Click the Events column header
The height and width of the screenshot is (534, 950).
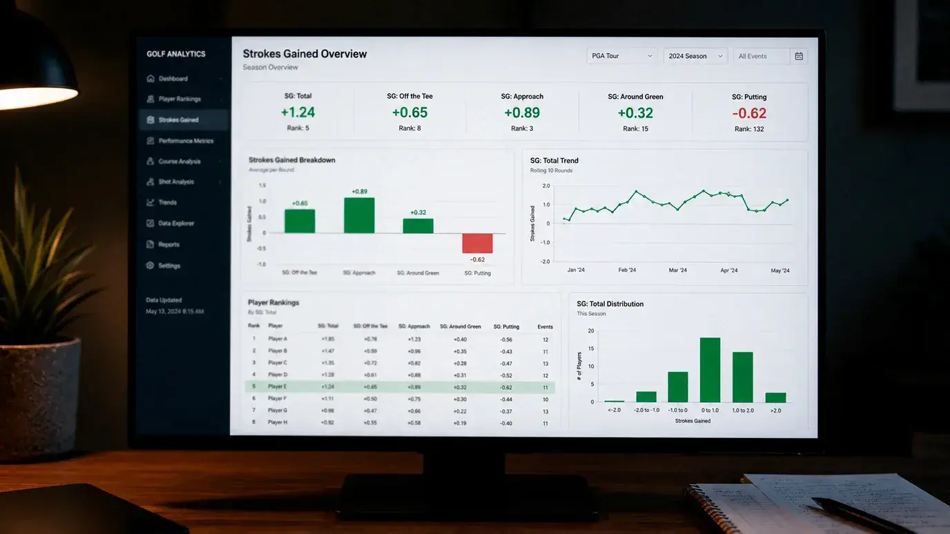click(x=545, y=327)
